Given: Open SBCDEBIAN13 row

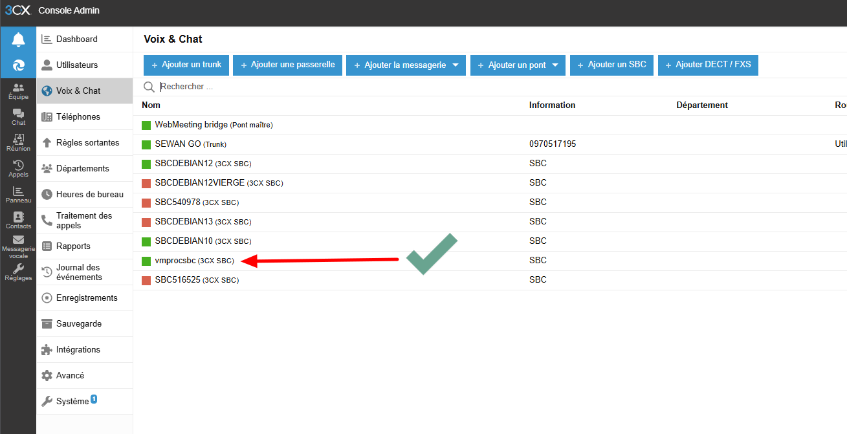Looking at the screenshot, I should (x=490, y=222).
